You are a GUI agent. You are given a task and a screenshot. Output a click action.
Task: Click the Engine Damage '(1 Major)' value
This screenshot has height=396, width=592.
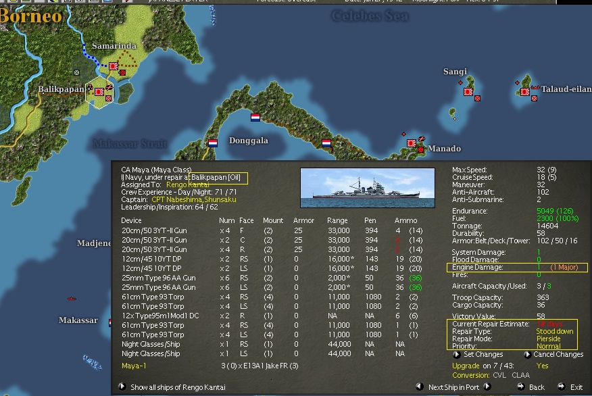564,267
